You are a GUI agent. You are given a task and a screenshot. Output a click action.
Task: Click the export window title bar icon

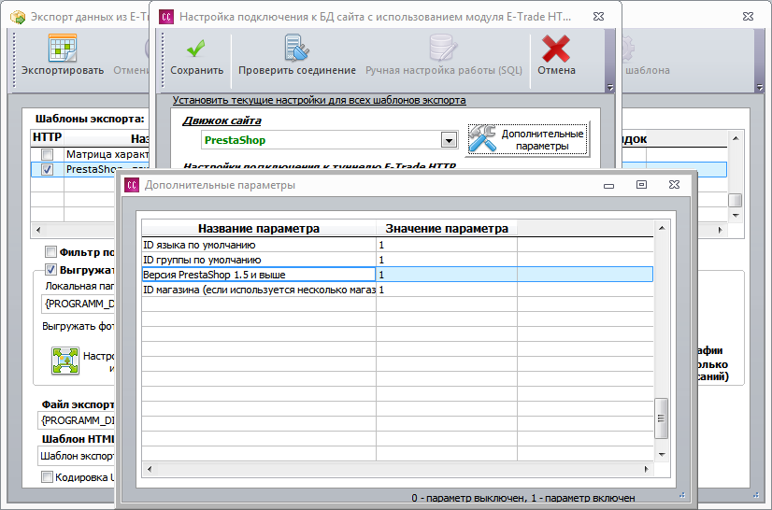18,17
